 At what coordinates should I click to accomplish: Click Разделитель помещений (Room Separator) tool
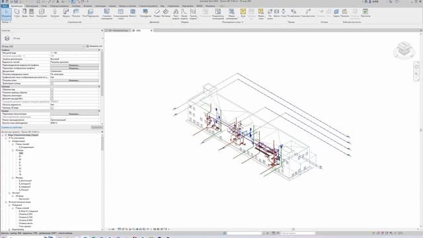pyautogui.click(x=217, y=14)
